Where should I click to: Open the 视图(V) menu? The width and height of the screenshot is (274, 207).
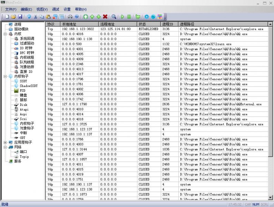[x=42, y=9]
